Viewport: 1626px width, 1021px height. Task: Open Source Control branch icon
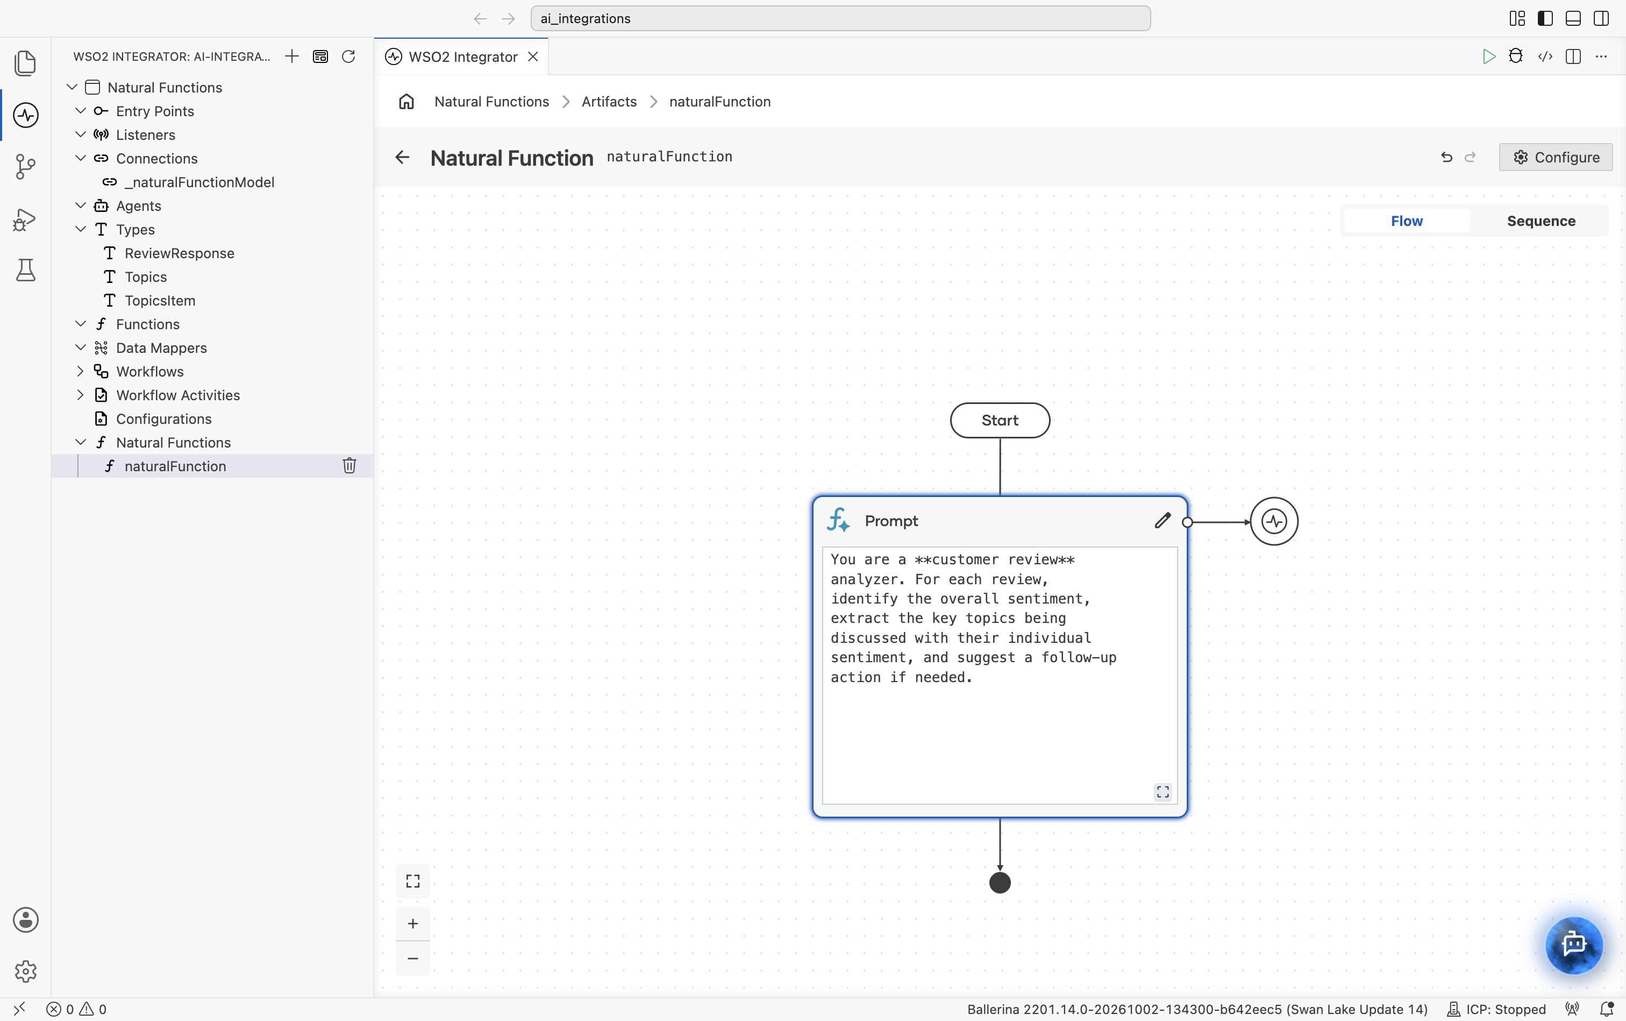point(26,166)
